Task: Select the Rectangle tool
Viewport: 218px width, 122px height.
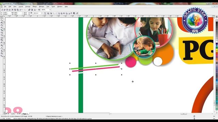Action: [x=1, y=33]
